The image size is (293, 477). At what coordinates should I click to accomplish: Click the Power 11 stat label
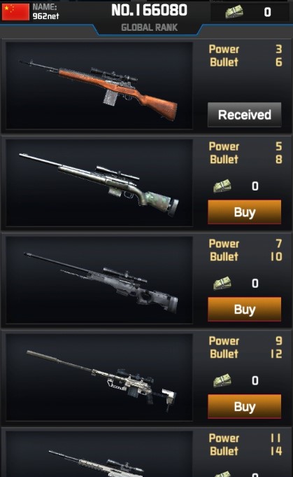pyautogui.click(x=224, y=438)
